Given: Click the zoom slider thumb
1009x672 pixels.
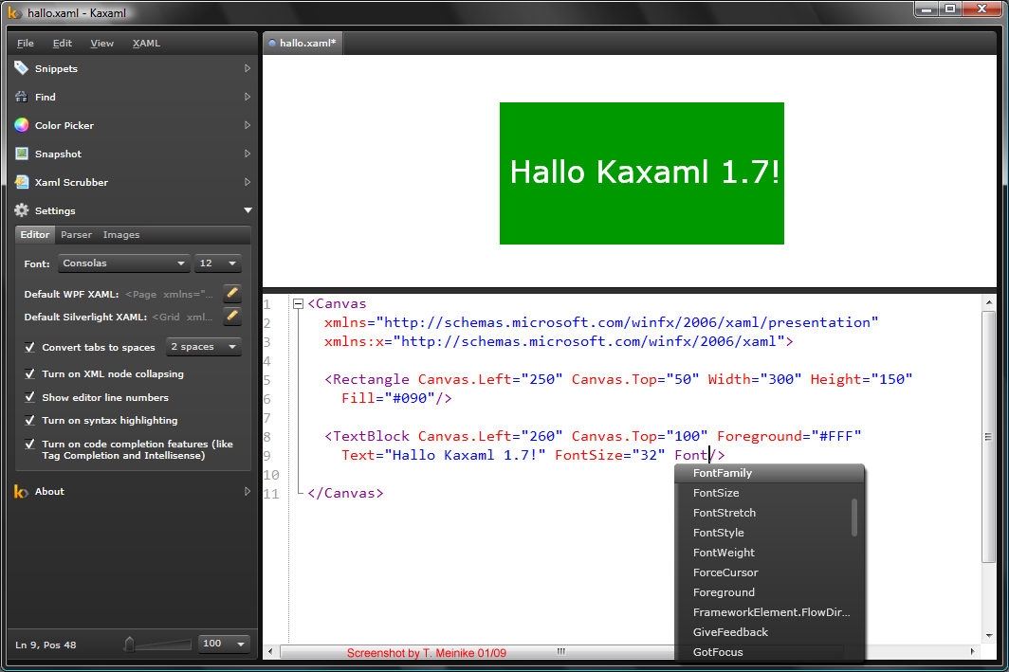Looking at the screenshot, I should 129,644.
